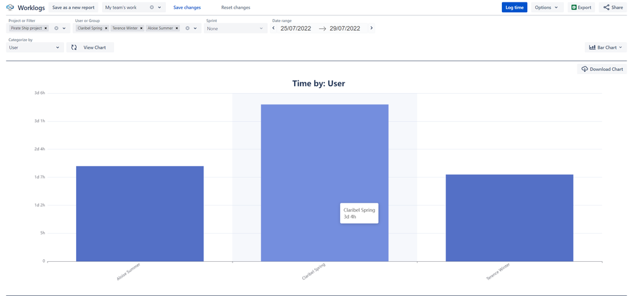Click the chart title Time by: User
The image size is (633, 296).
(319, 84)
